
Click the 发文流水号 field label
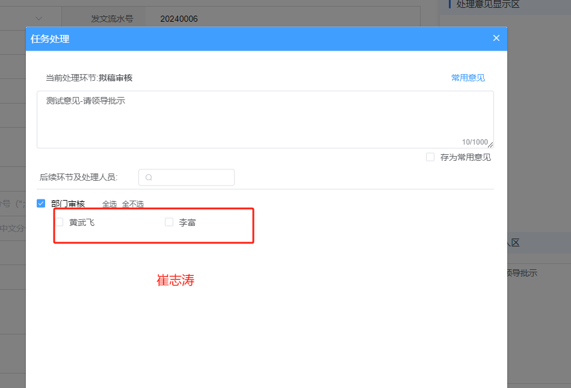112,19
